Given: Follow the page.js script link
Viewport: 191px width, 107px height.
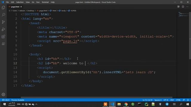Looking at the screenshot, I should (x=70, y=41).
